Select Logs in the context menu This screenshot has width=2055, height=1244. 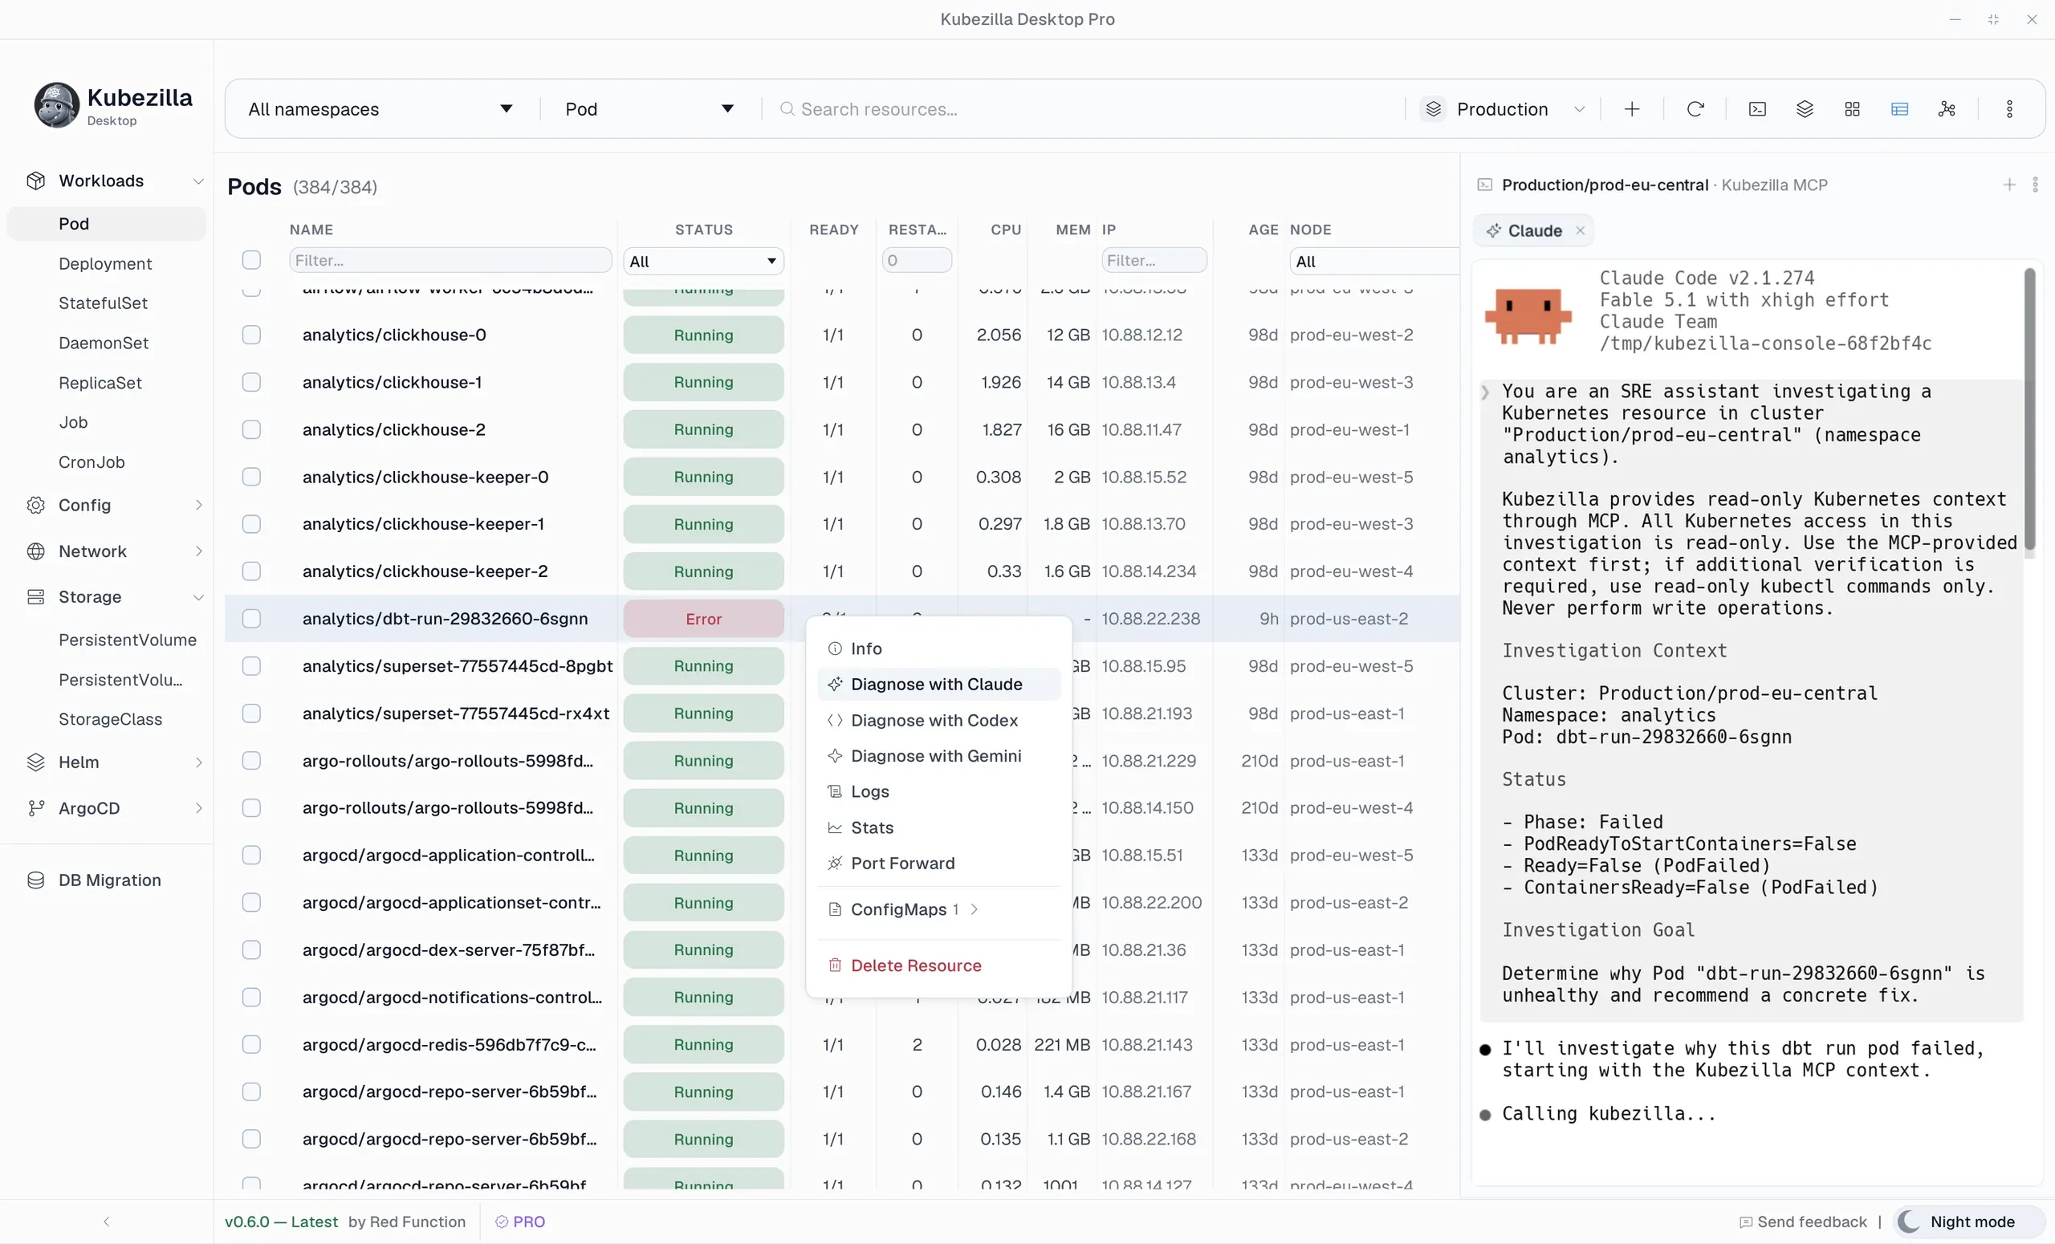tap(939, 792)
